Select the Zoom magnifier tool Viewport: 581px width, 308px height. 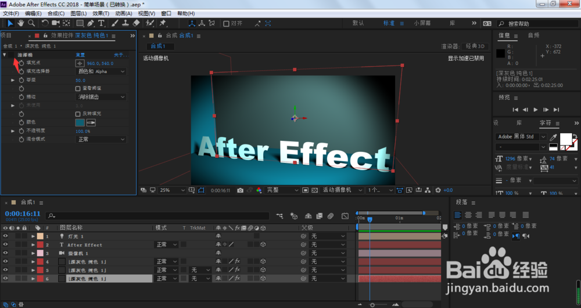(31, 23)
